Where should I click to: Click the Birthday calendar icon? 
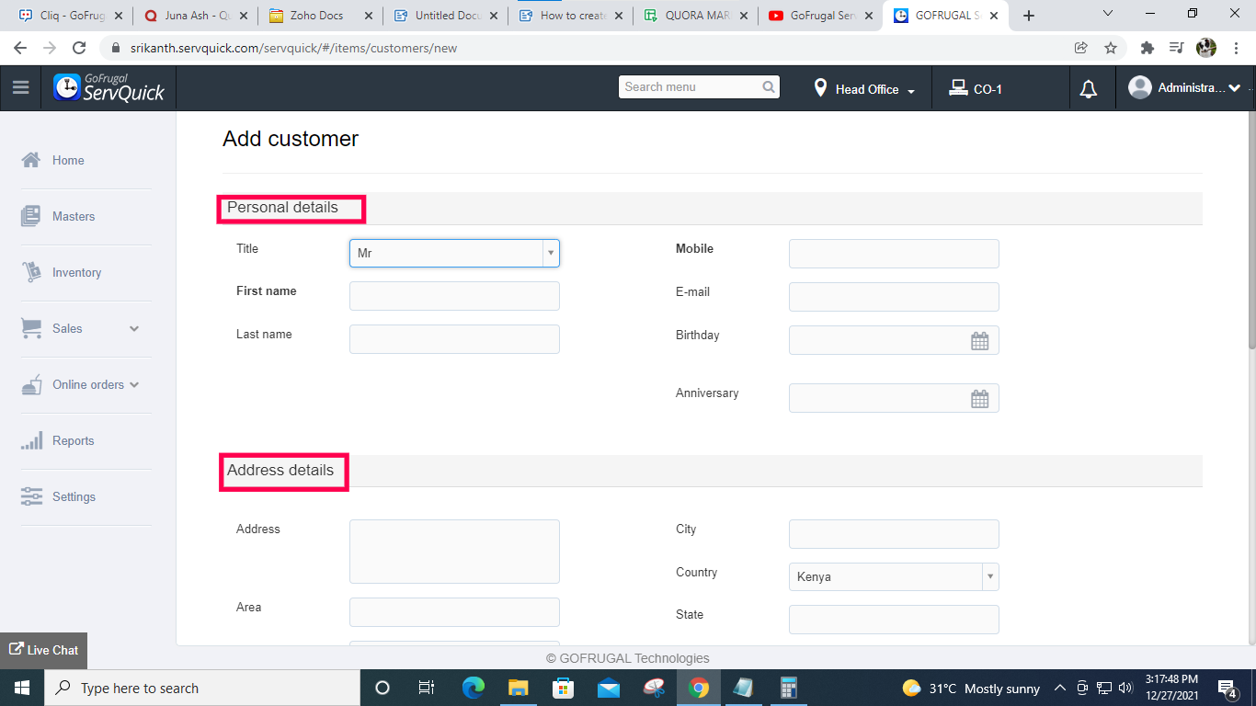[x=980, y=341]
